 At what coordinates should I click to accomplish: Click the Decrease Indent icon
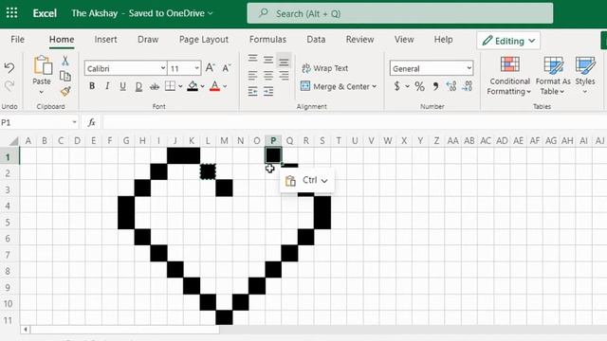pos(253,91)
